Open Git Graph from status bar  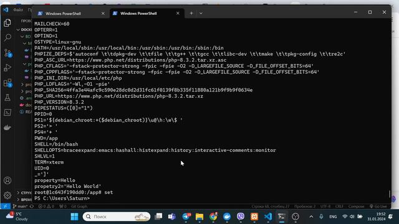79,207
